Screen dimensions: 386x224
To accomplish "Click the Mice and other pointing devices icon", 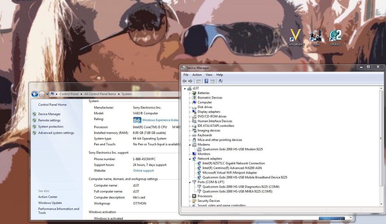I will pyautogui.click(x=194, y=140).
